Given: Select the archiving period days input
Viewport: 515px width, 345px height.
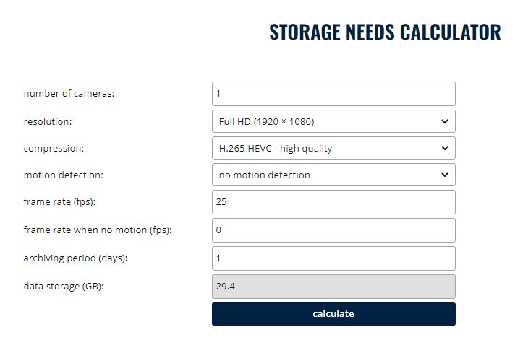Looking at the screenshot, I should point(333,258).
